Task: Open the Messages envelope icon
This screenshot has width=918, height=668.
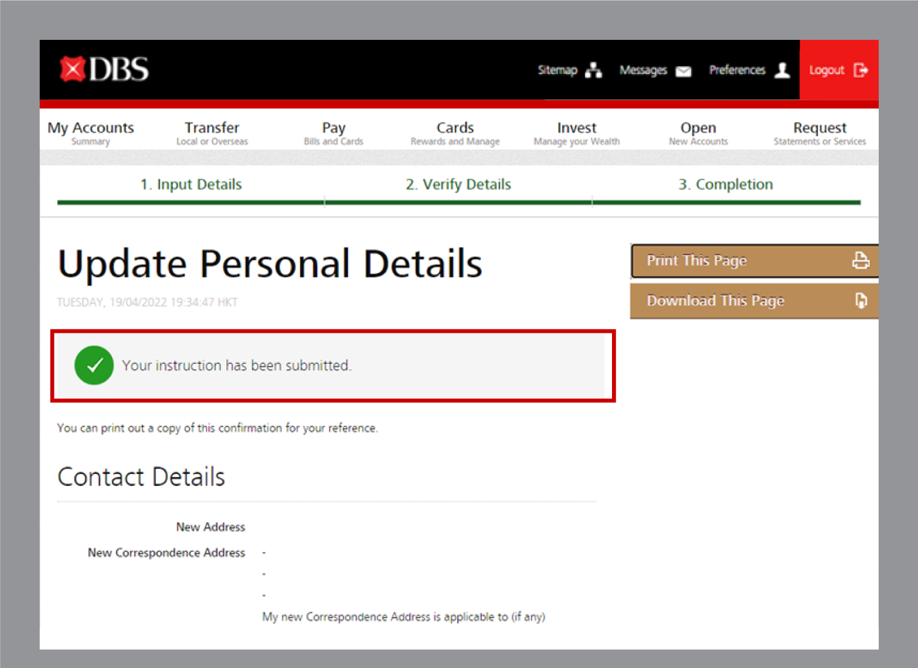Action: point(684,71)
